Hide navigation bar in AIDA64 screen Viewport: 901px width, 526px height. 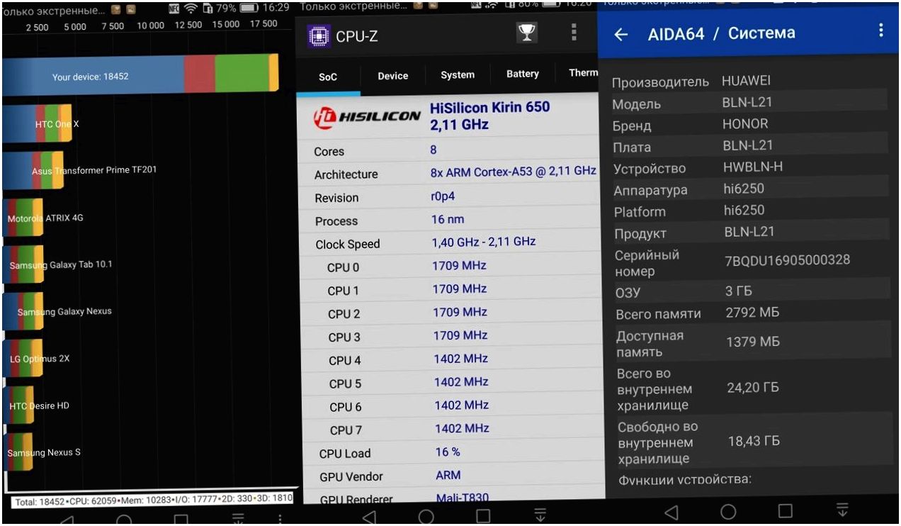[842, 509]
